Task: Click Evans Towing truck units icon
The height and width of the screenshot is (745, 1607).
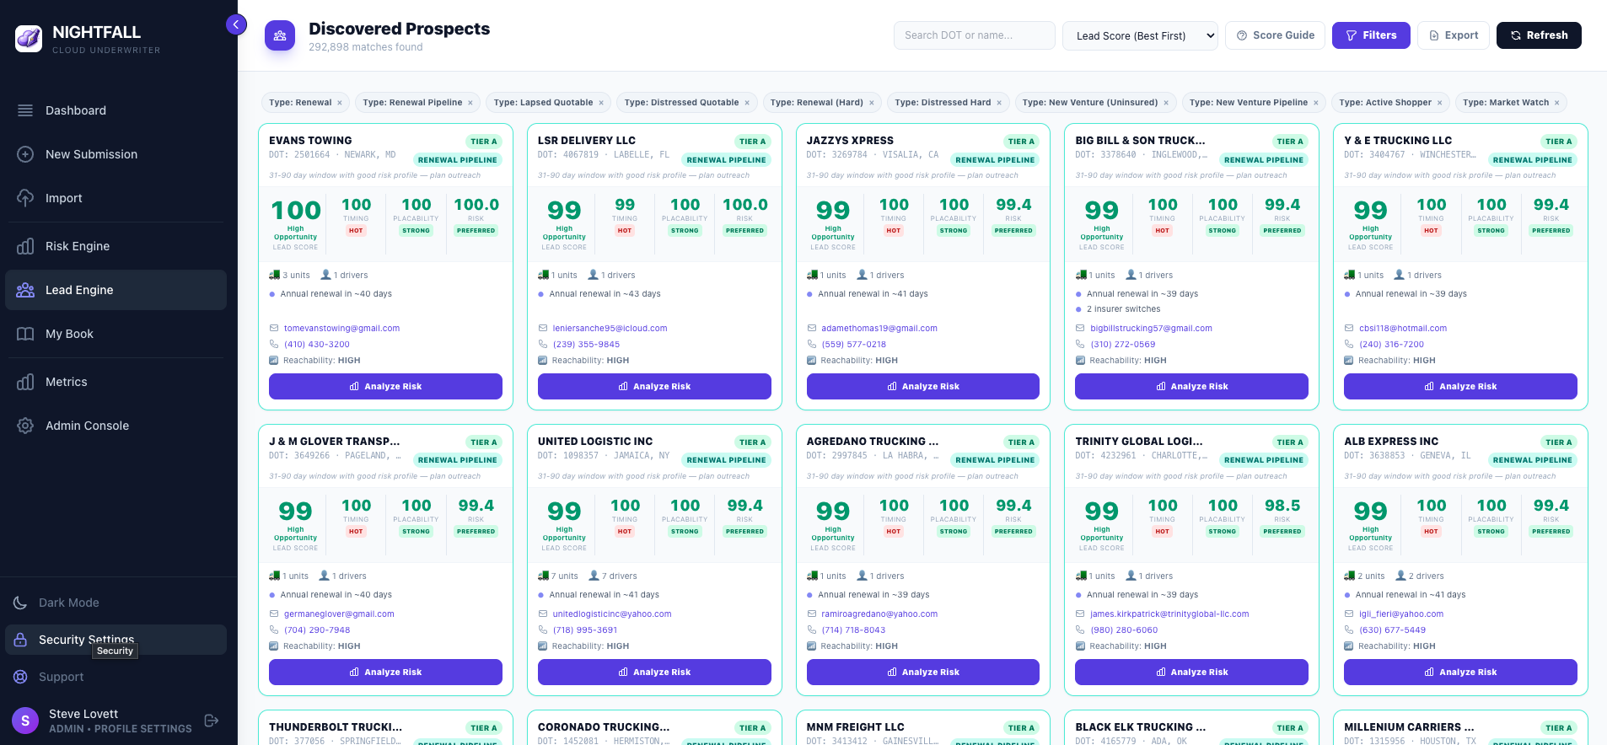Action: pos(274,275)
